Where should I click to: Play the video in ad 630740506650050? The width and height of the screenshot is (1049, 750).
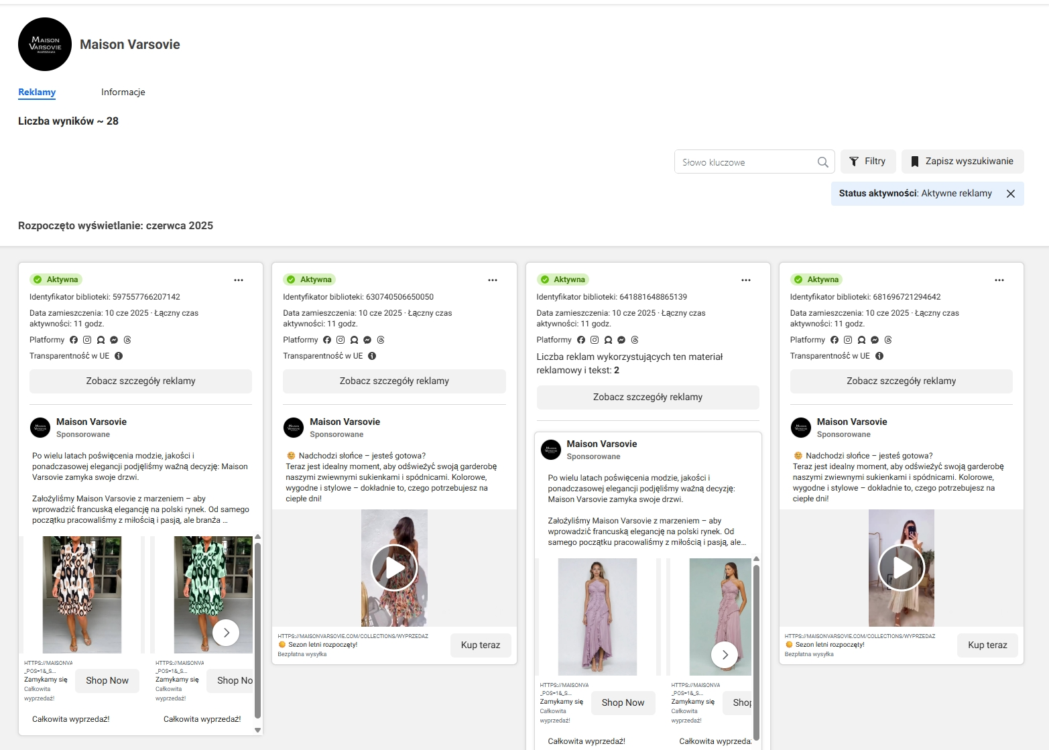point(394,568)
